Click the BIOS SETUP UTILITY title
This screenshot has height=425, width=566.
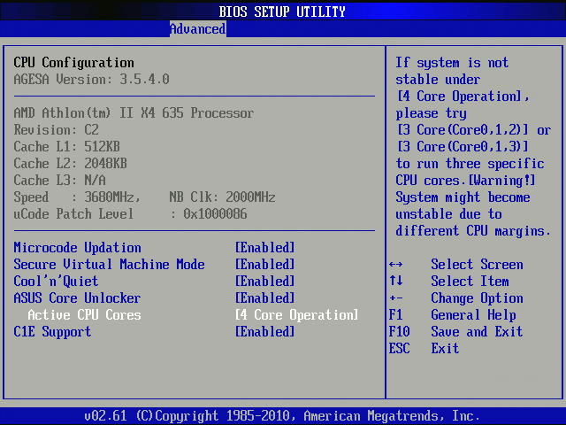(x=282, y=12)
